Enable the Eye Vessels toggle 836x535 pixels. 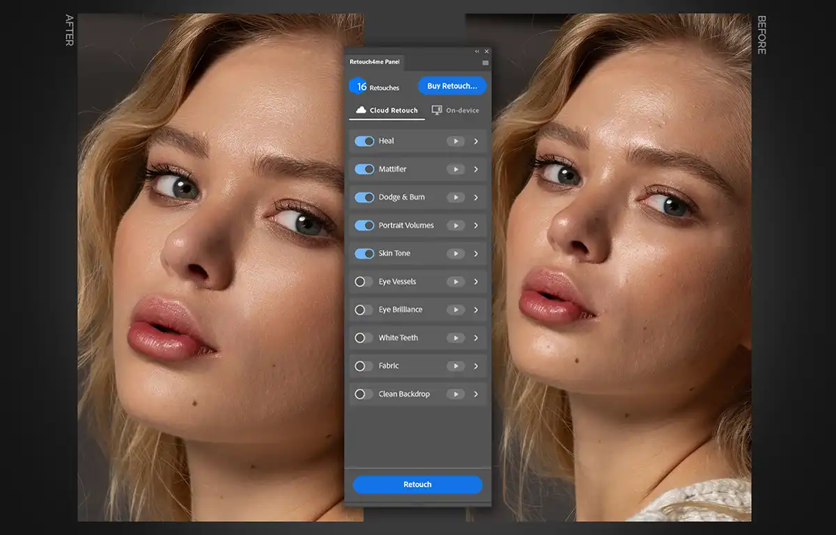[x=364, y=282]
